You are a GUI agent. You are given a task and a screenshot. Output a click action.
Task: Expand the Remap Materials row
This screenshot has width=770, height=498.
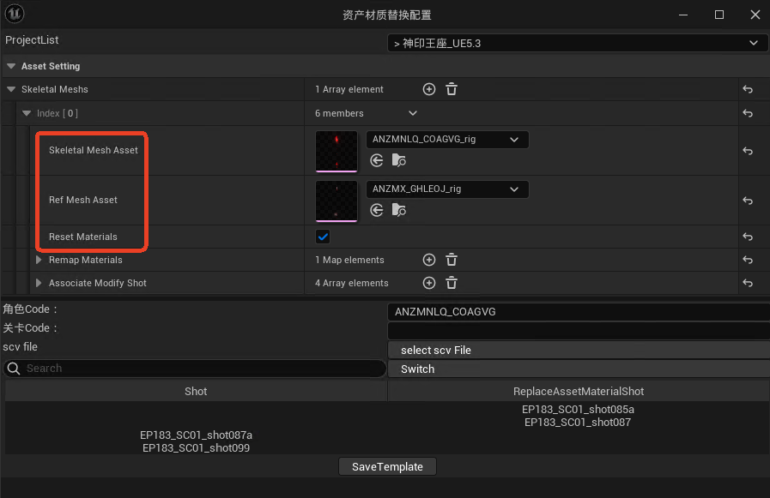tap(39, 260)
